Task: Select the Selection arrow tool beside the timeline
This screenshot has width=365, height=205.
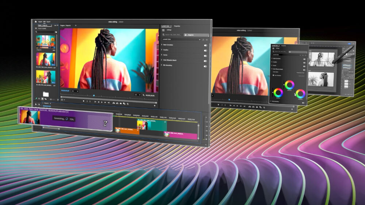Action: pos(35,103)
